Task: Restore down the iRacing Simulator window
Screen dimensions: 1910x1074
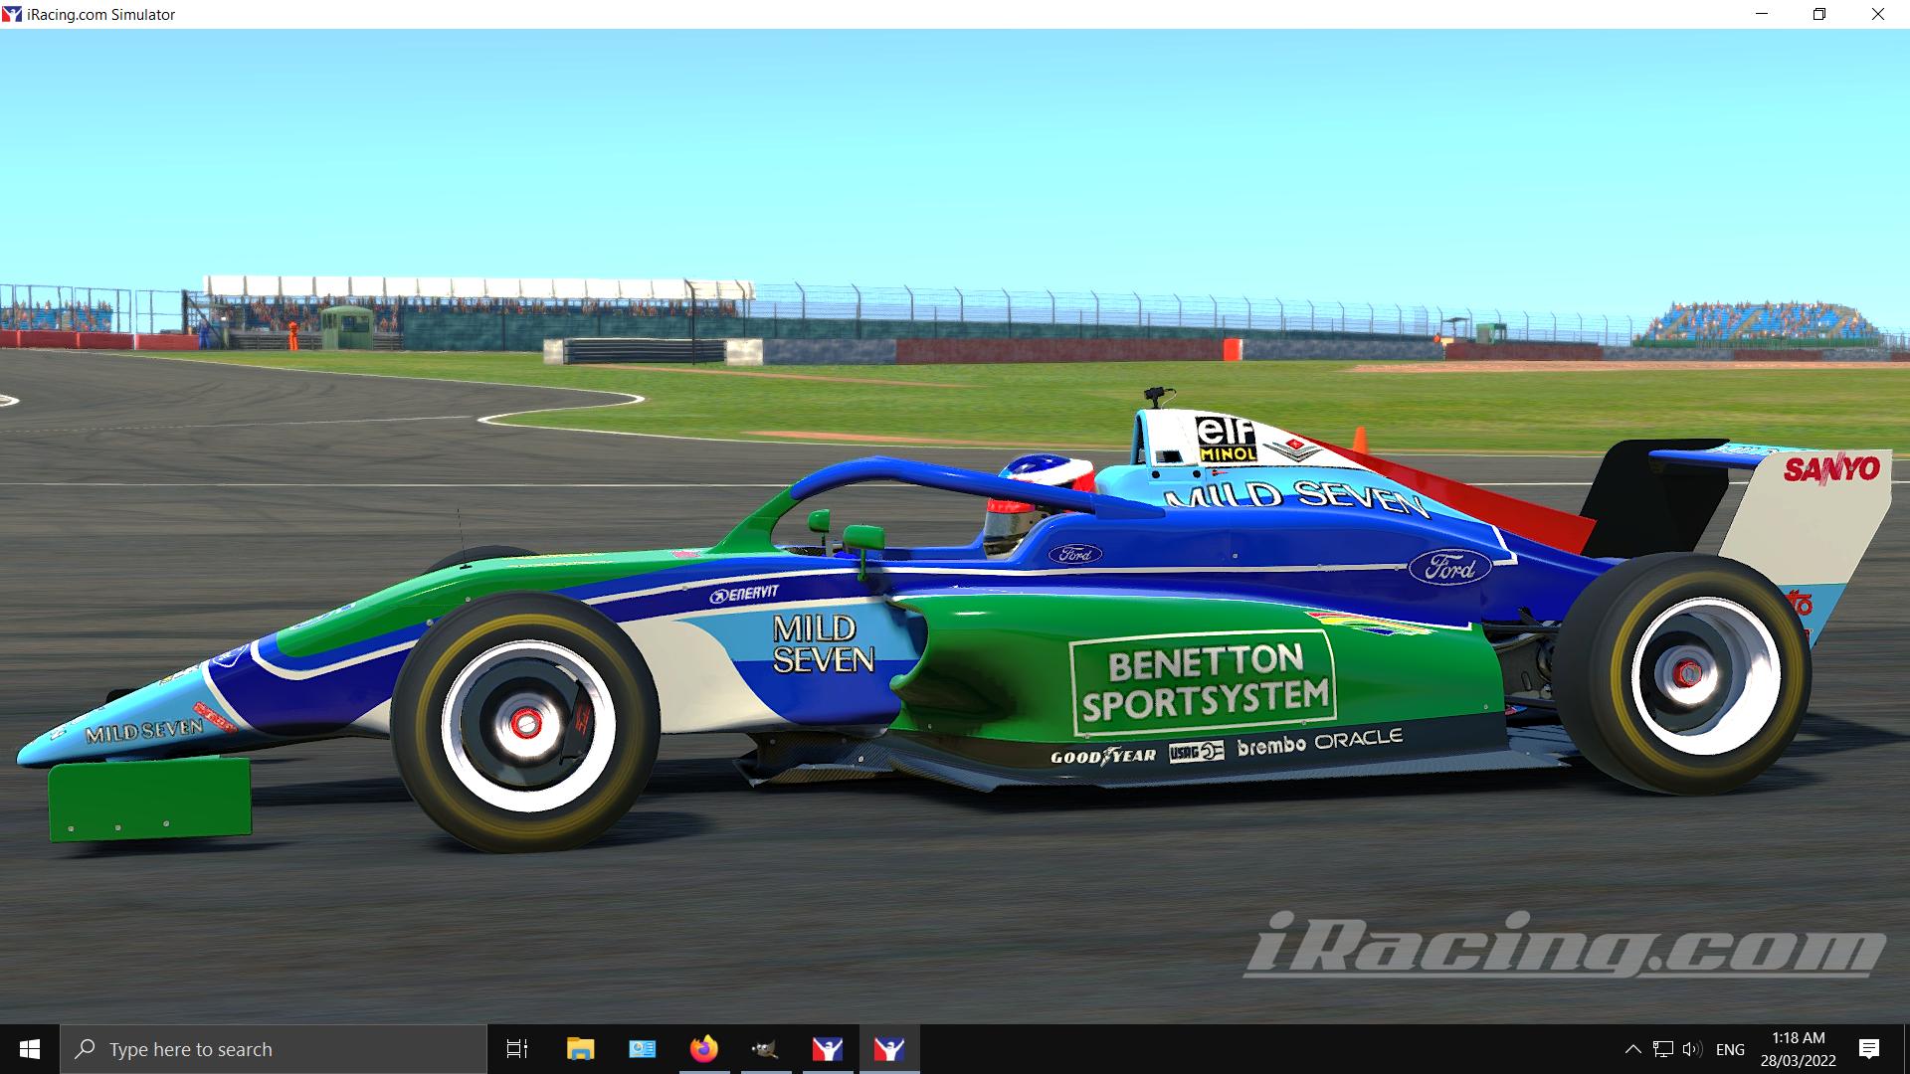Action: tap(1819, 14)
